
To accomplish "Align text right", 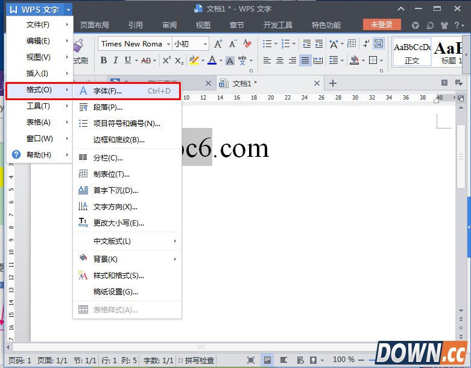I will [x=292, y=61].
